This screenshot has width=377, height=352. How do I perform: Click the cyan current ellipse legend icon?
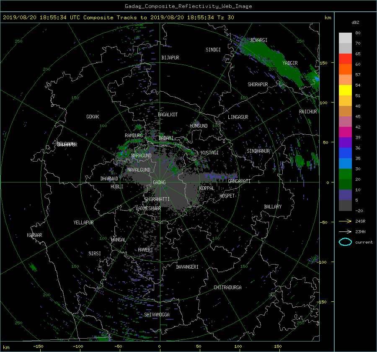pos(345,242)
